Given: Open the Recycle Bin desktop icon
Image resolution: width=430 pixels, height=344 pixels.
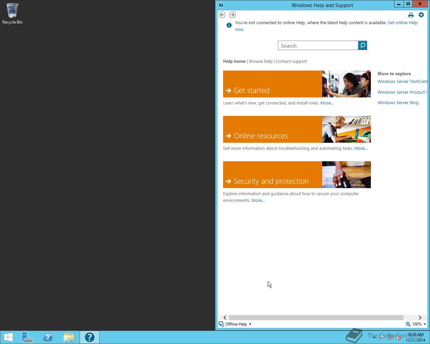Looking at the screenshot, I should 12,13.
